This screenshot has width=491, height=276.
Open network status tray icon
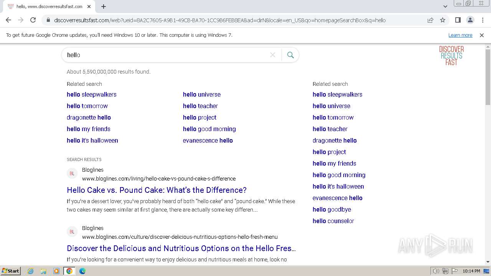pyautogui.click(x=445, y=271)
